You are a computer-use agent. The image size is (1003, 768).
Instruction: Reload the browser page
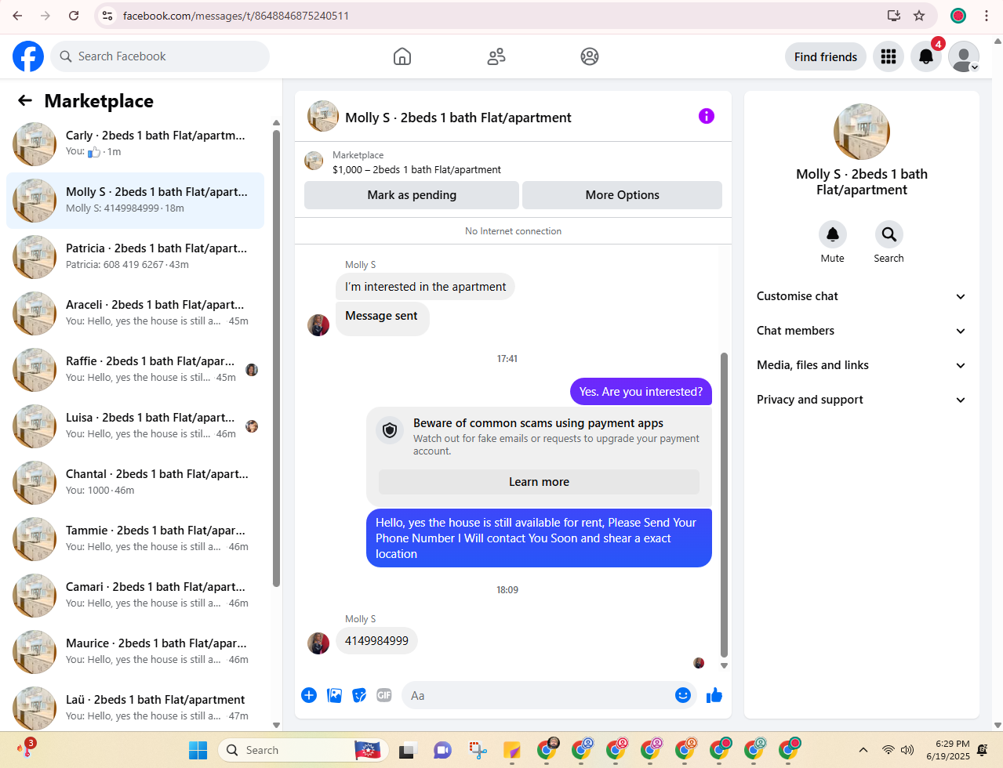[x=74, y=16]
